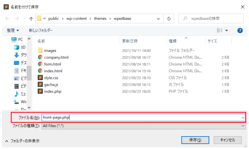Viewport: 249px width, 149px height.
Task: Click the Sublime Text title bar icon
Action: tap(6, 7)
